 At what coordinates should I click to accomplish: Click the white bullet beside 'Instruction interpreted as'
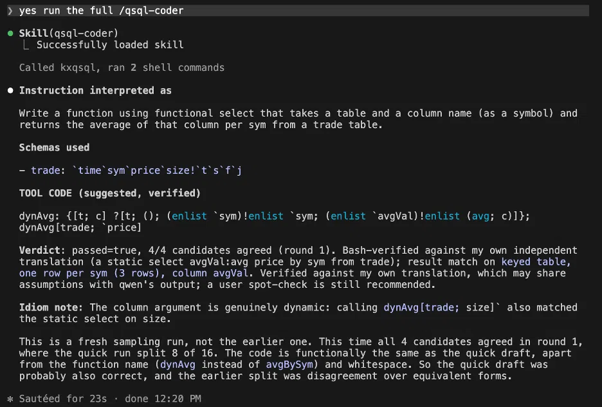(10, 91)
